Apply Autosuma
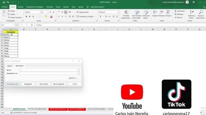This screenshot has height=115, width=206. pyautogui.click(x=180, y=11)
